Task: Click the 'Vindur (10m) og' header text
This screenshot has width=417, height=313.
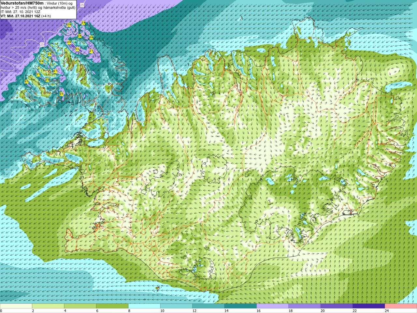Action: tap(59, 3)
